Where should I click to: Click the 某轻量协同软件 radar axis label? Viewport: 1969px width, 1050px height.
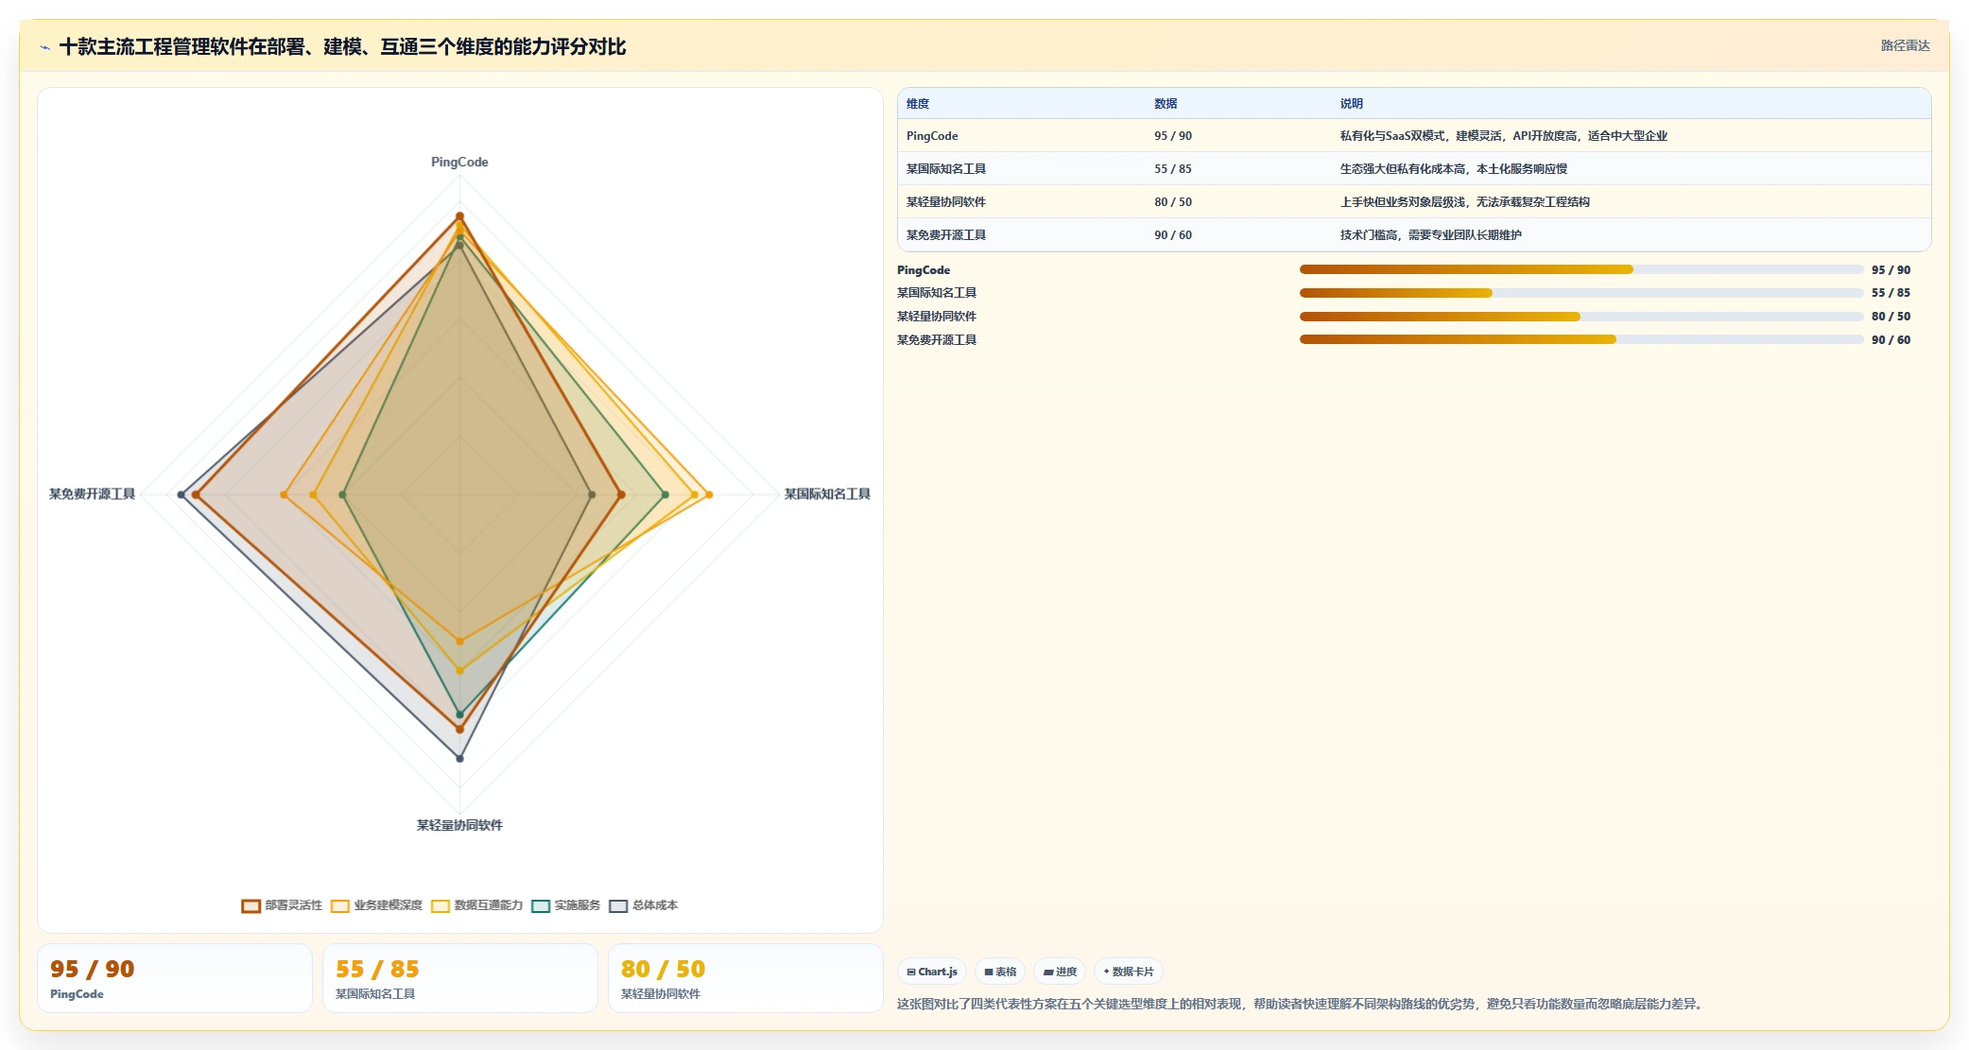pos(459,825)
